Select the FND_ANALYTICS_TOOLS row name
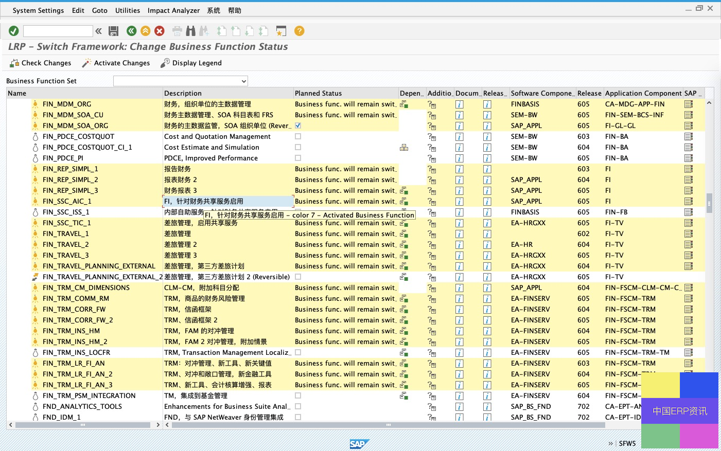 tap(82, 406)
